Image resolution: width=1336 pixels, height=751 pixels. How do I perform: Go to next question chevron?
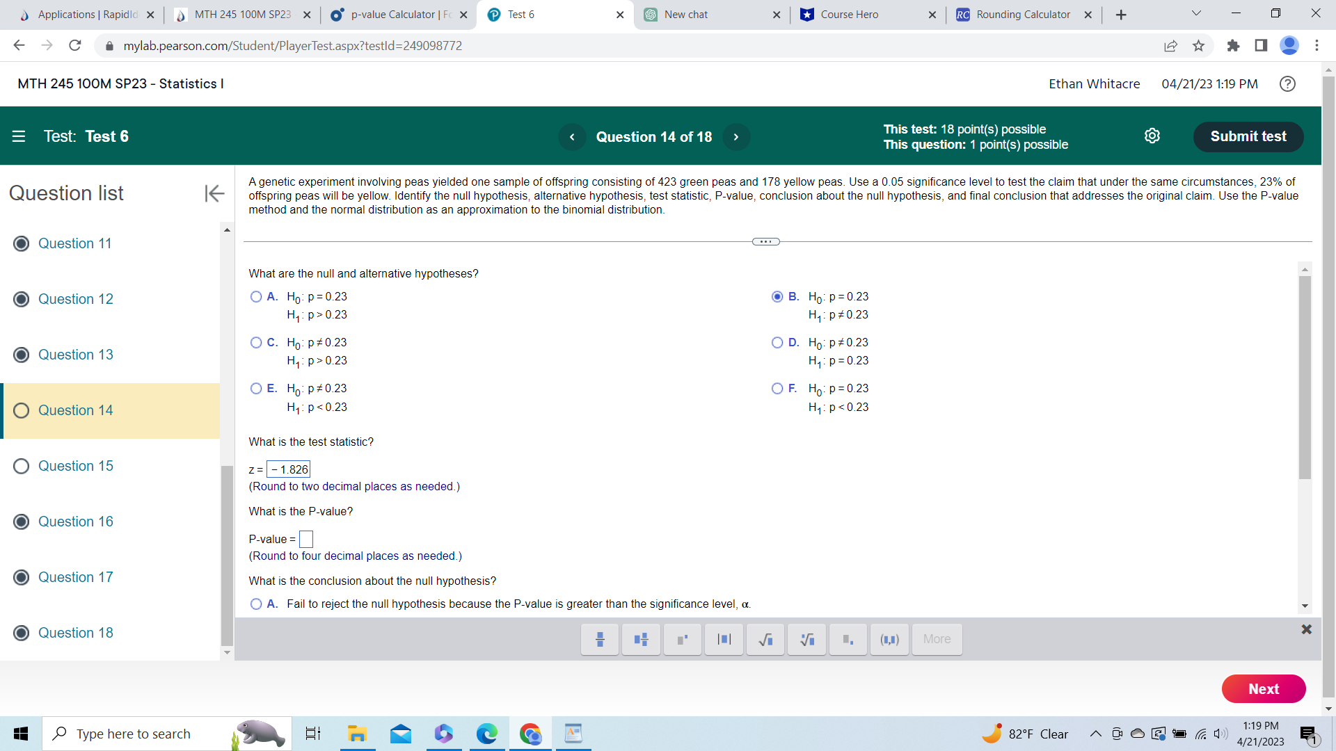(x=735, y=137)
